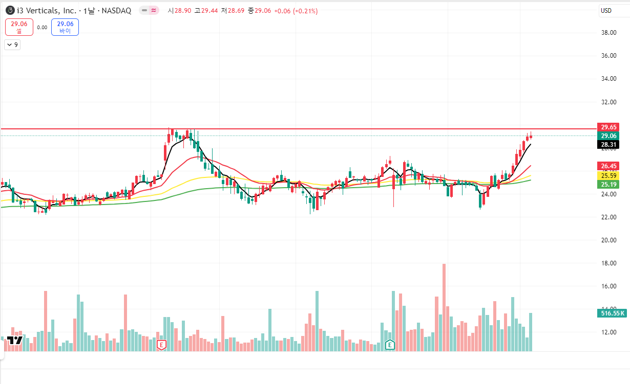The image size is (630, 384).
Task: Click the yellow 25.59 moving average label
Action: (608, 175)
